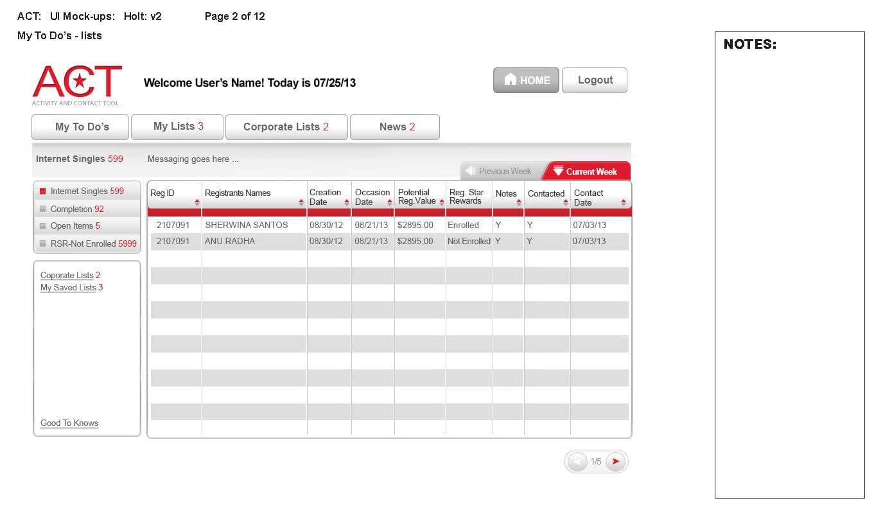883x530 pixels.
Task: Click the Logout button
Action: [x=595, y=80]
